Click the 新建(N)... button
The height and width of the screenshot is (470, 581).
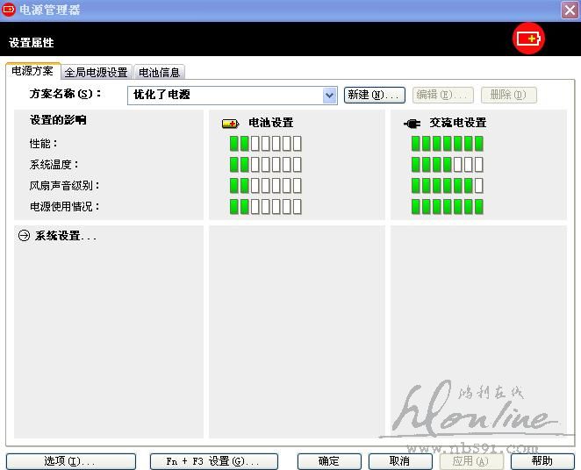(374, 95)
